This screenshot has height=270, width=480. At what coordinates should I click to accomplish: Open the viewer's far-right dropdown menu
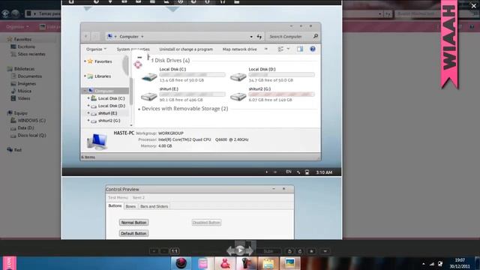[325, 251]
